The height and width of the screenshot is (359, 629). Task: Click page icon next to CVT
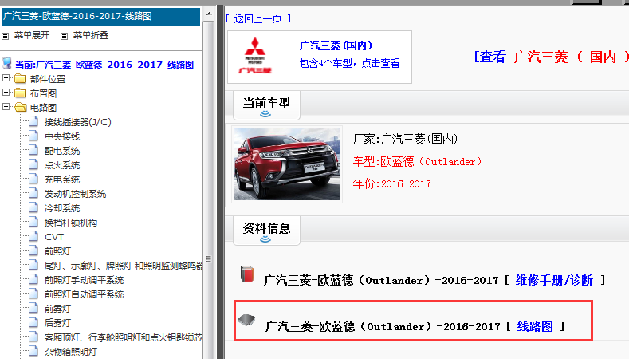33,236
